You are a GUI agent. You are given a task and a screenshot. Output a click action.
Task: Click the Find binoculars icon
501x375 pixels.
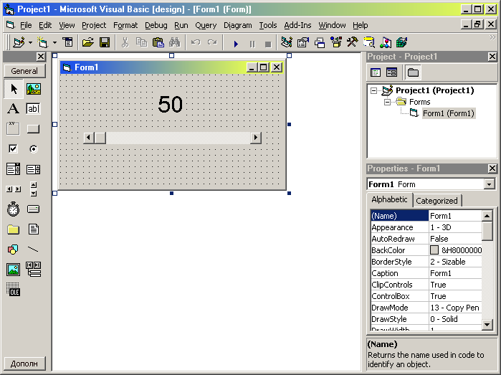tap(175, 42)
